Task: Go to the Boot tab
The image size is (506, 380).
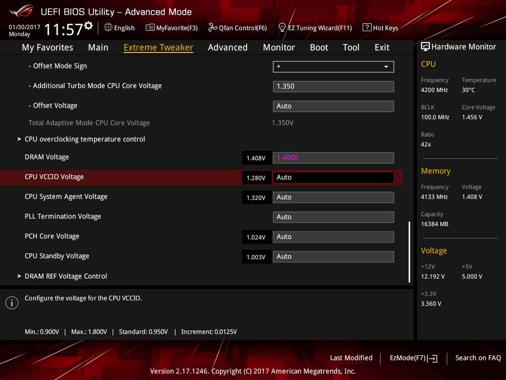Action: 319,47
